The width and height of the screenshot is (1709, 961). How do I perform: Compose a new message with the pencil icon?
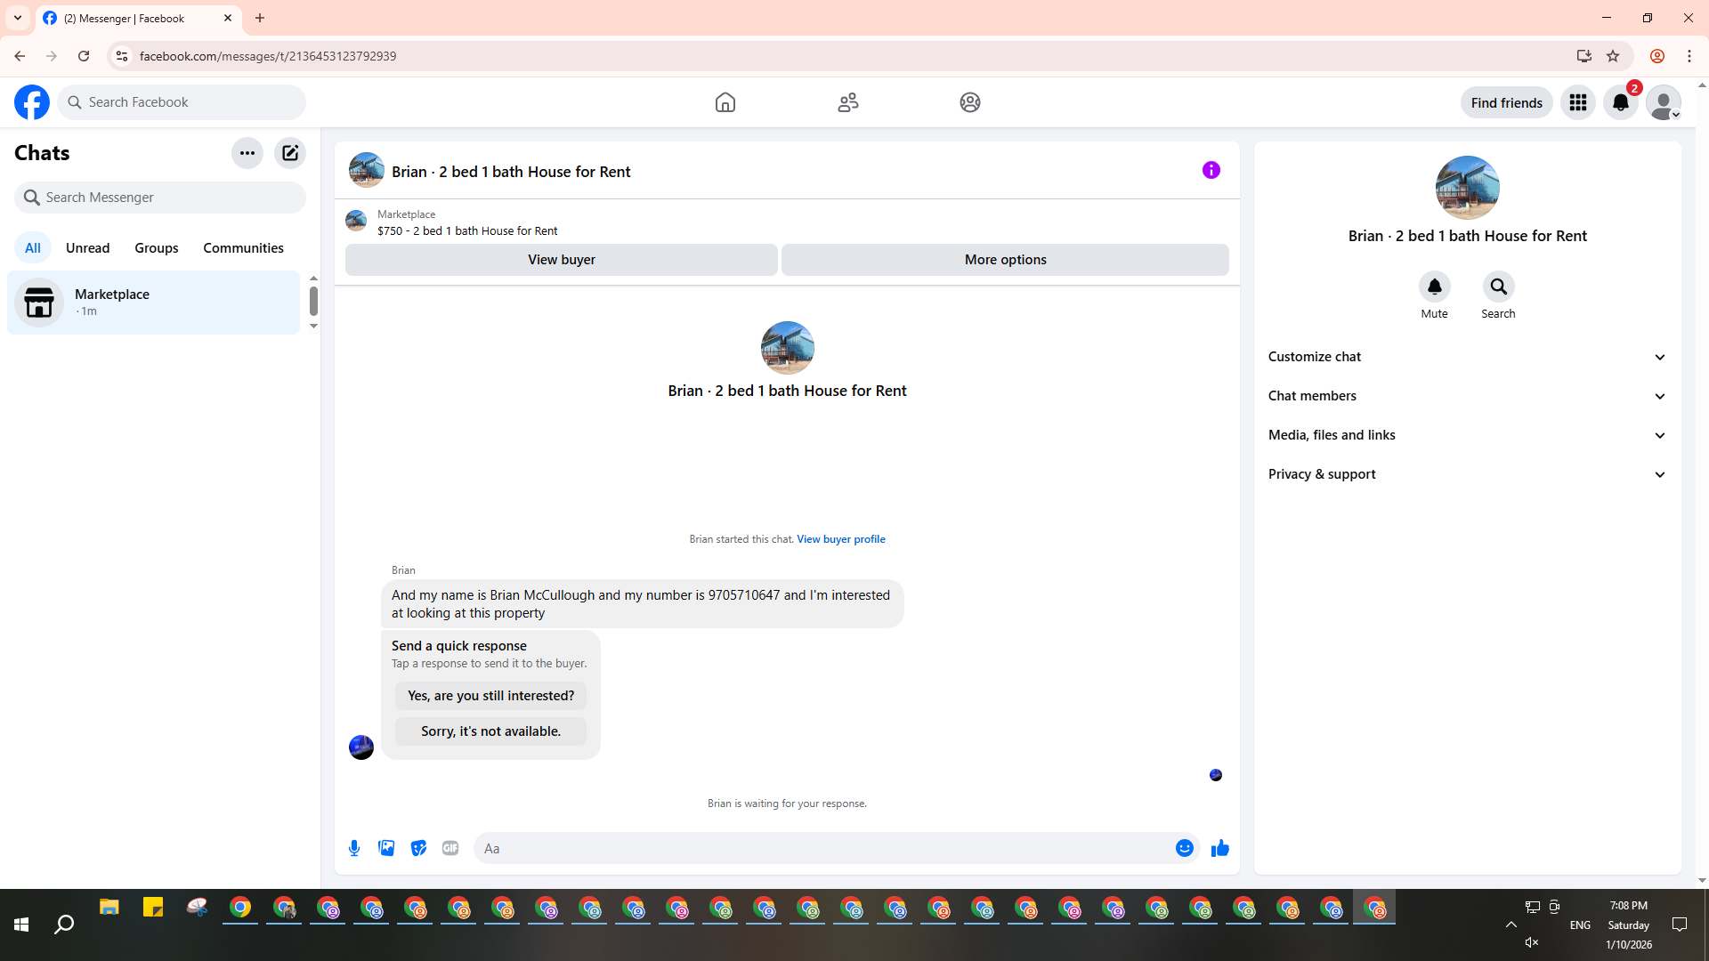point(290,153)
